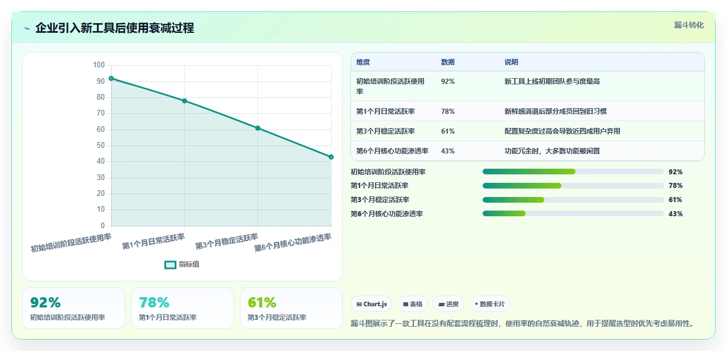Click the x-axis label 第6个月核心功能渗透率
727x351 pixels.
293,243
